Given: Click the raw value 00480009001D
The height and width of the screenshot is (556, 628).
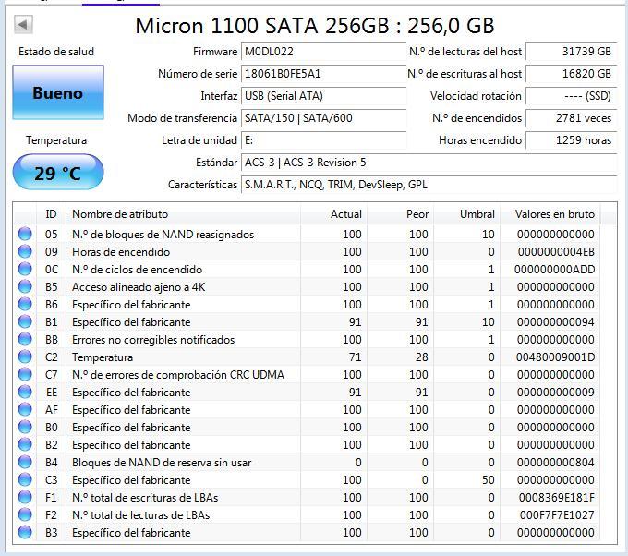Looking at the screenshot, I should point(556,357).
